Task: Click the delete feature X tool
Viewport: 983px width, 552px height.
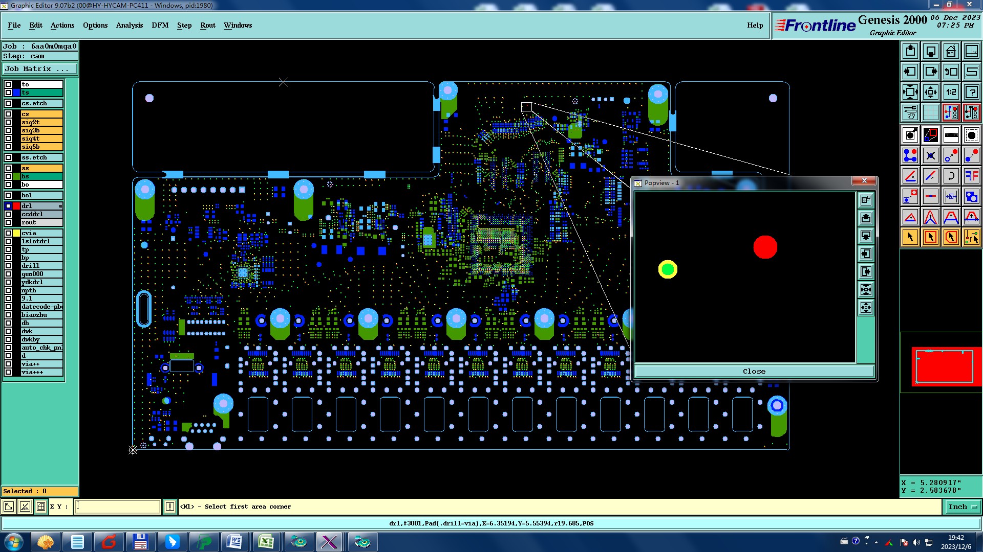Action: (x=930, y=155)
